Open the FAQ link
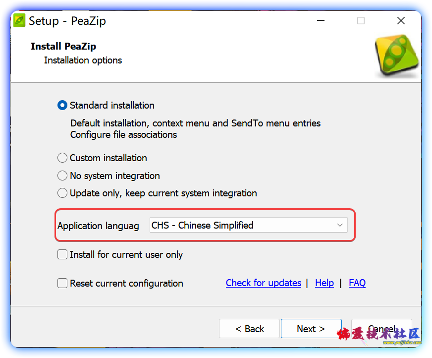432x358 pixels. pyautogui.click(x=357, y=283)
